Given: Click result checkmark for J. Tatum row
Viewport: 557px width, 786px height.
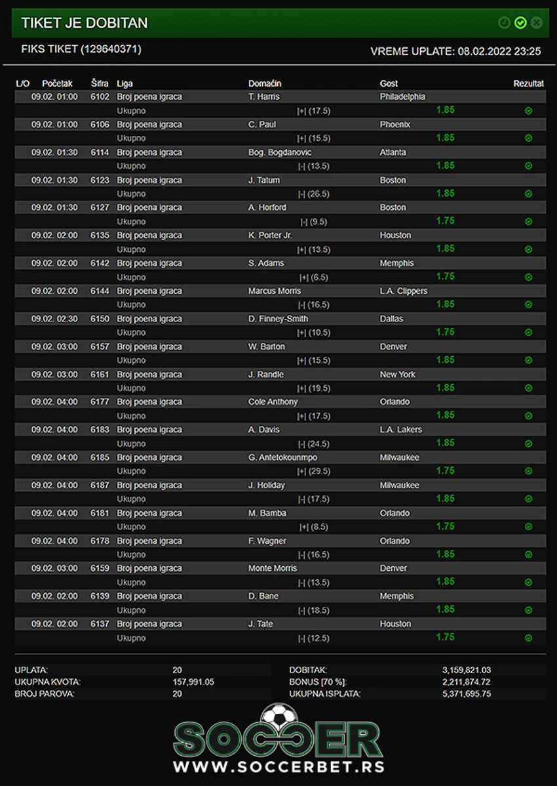Looking at the screenshot, I should [x=528, y=194].
